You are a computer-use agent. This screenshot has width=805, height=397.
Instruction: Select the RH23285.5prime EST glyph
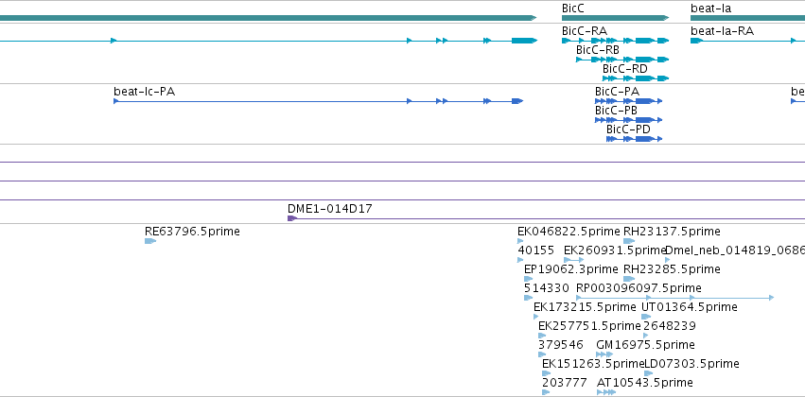[x=629, y=279]
